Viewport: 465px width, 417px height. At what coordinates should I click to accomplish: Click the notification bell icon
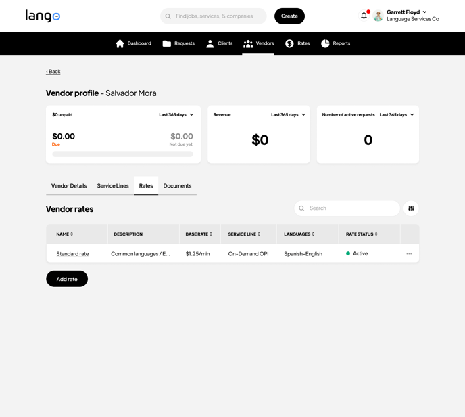pos(364,16)
